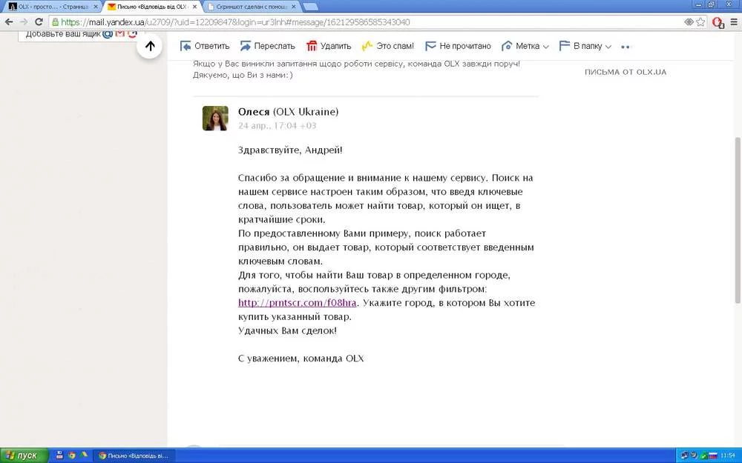This screenshot has height=463, width=742.
Task: Click the prntscr.com/f08hra link
Action: pos(297,303)
